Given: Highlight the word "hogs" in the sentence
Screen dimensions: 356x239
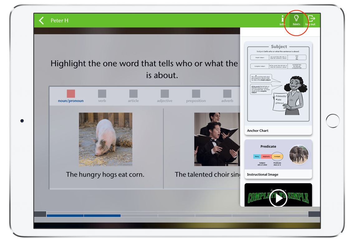Looking at the screenshot, I should point(109,174).
